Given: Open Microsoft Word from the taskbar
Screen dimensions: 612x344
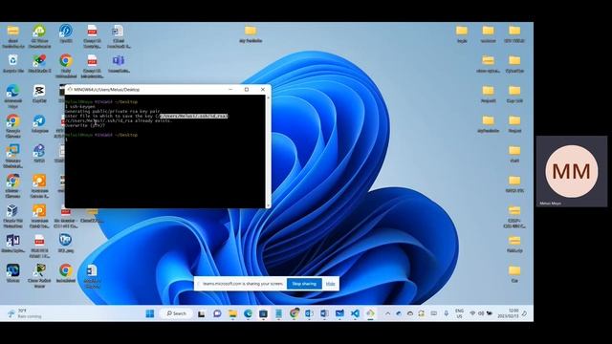Looking at the screenshot, I should pos(324,313).
